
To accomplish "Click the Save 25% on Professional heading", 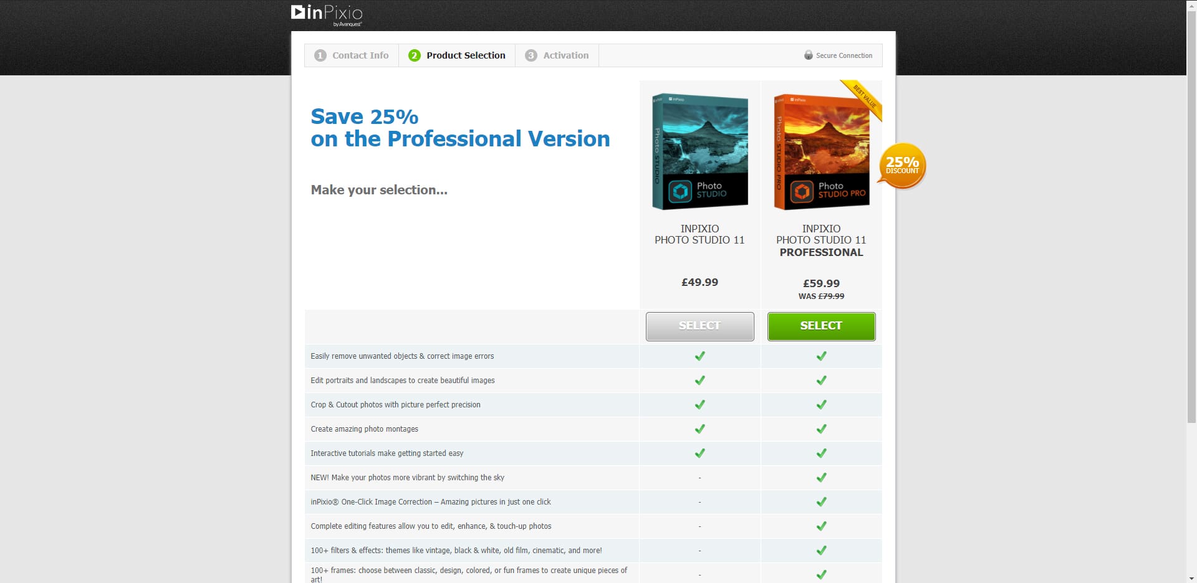I will (460, 128).
